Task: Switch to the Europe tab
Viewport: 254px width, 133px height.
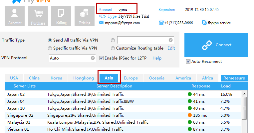Action: [x=131, y=78]
